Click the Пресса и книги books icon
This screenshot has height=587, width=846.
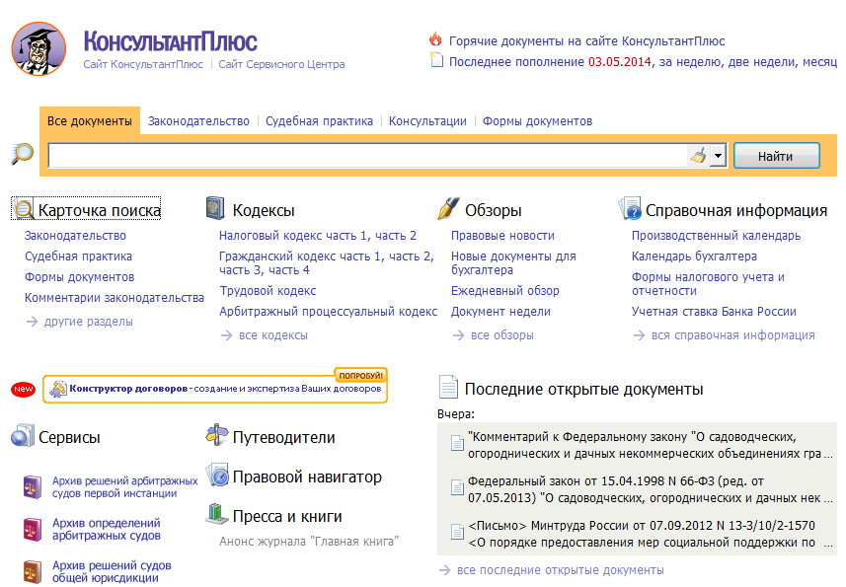coord(217,514)
